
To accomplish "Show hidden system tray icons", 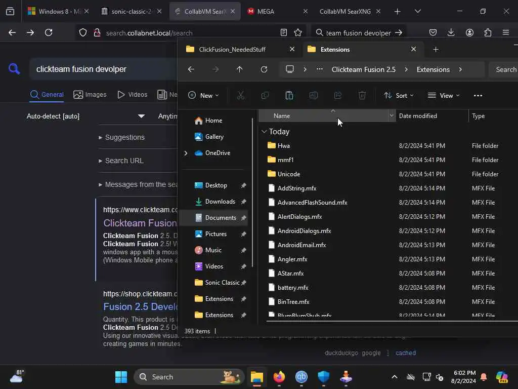I will (x=395, y=377).
